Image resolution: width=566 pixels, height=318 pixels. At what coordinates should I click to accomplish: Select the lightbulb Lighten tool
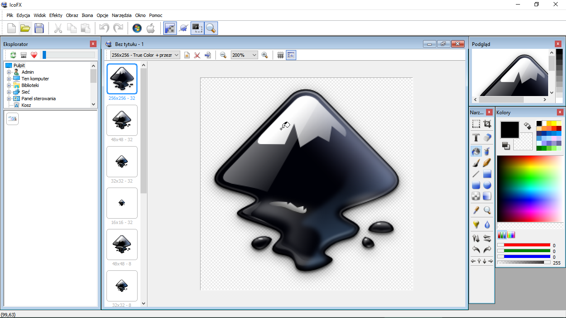476,224
